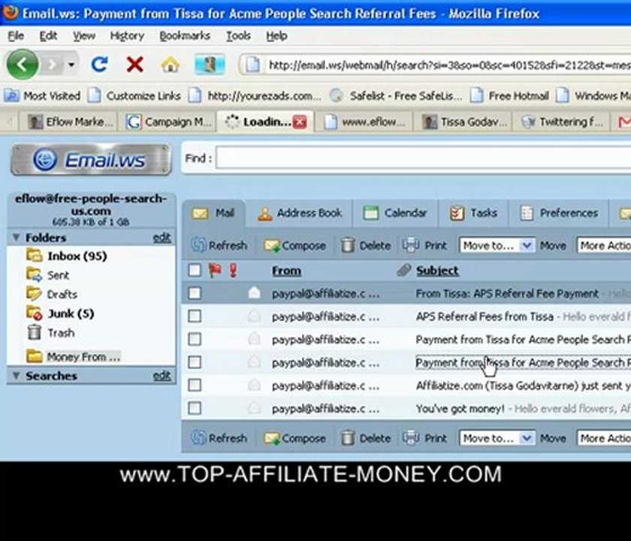The image size is (631, 541).
Task: Click the top Refresh button
Action: 219,245
